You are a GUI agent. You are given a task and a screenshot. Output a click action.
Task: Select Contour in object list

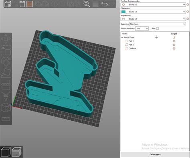click(132, 49)
